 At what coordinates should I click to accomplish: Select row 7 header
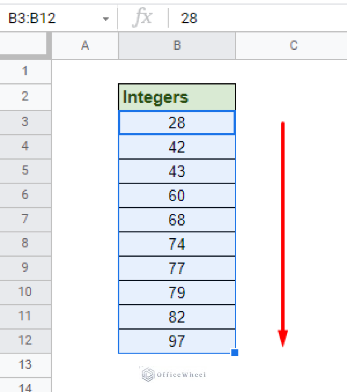25,219
